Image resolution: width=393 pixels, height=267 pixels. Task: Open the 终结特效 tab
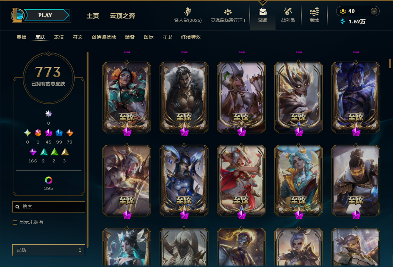tap(191, 37)
